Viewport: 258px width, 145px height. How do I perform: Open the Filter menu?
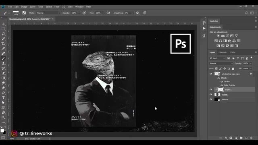coord(57,7)
